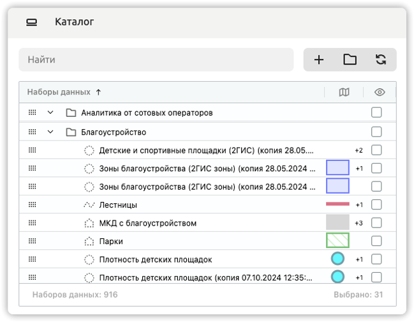Click red line swatch of Лестницы
This screenshot has height=322, width=414.
pos(337,204)
